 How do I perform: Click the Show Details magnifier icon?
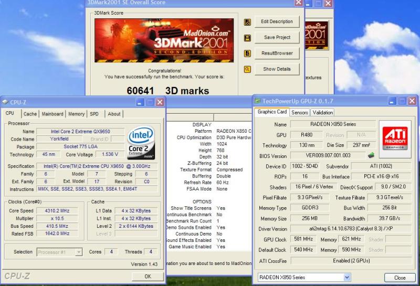(x=247, y=70)
